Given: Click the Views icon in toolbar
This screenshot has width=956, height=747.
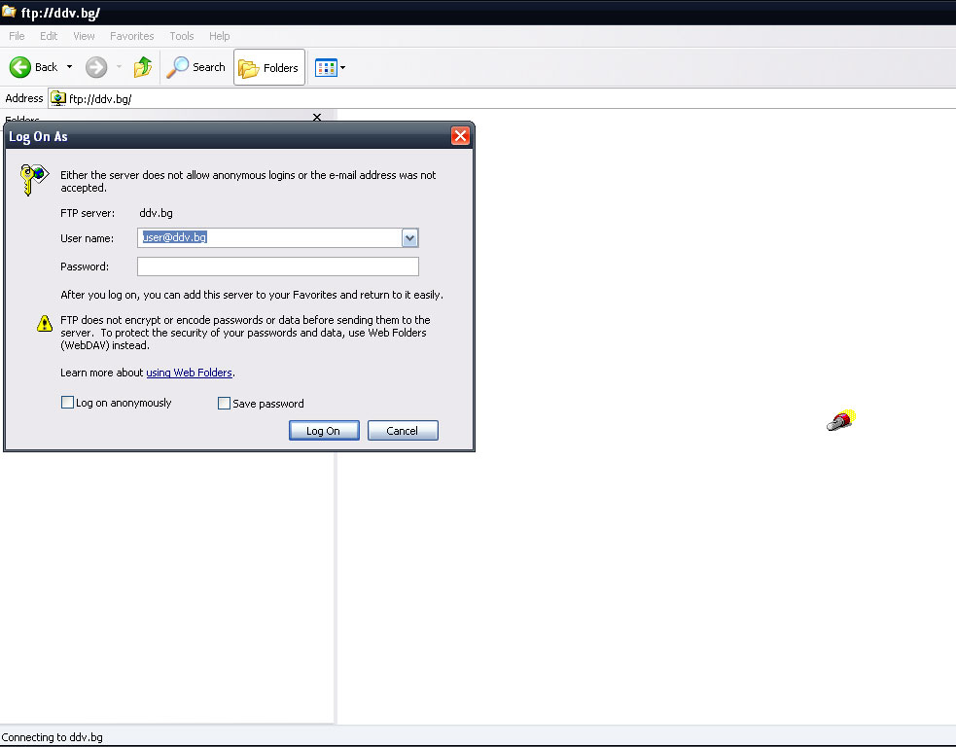Looking at the screenshot, I should (x=325, y=68).
